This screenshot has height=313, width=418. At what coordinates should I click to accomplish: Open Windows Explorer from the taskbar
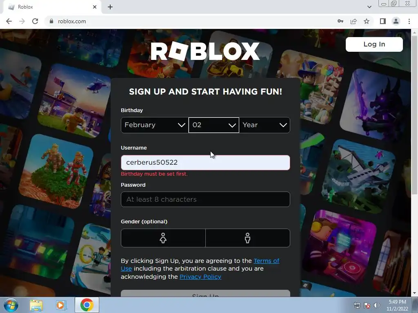pos(36,305)
